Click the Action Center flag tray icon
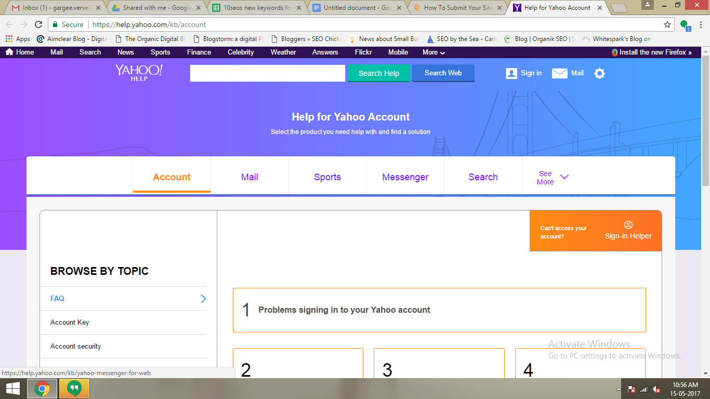This screenshot has height=399, width=710. [x=632, y=389]
